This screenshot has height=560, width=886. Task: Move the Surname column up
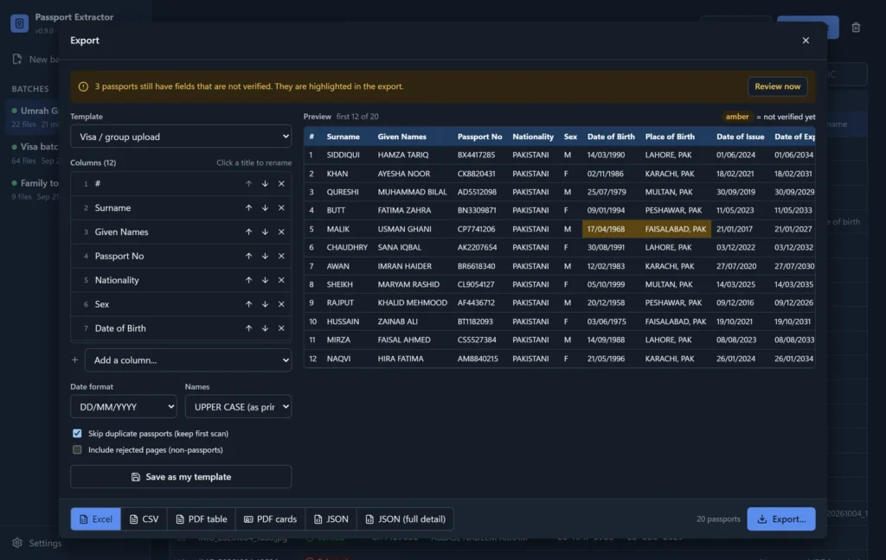248,207
